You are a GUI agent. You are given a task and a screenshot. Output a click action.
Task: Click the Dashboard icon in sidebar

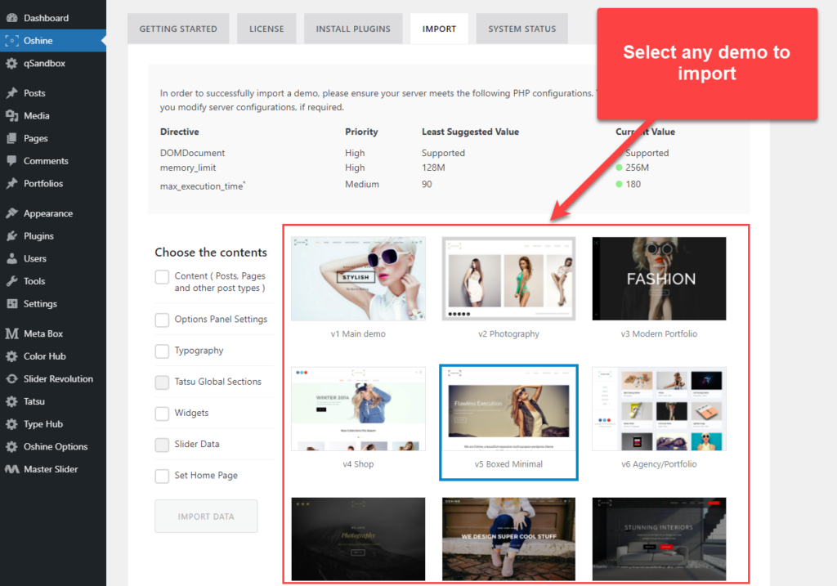(x=11, y=18)
